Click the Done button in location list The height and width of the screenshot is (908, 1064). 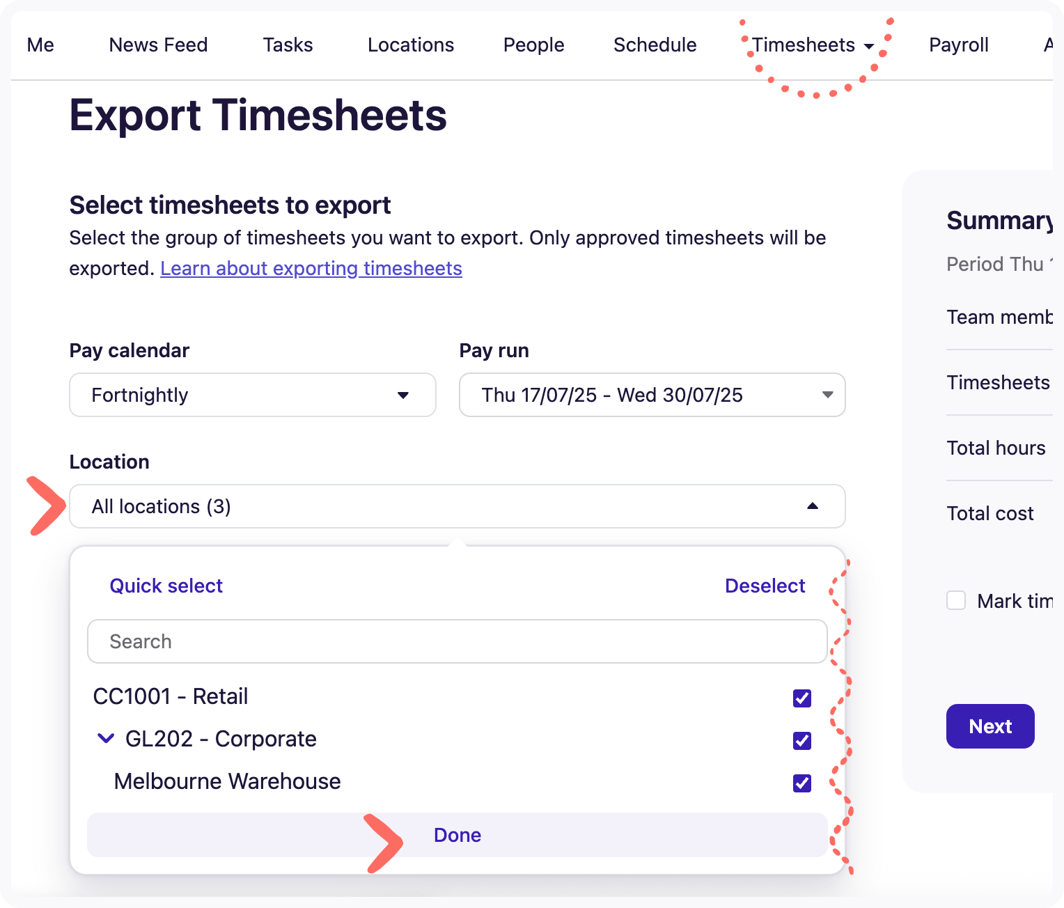coord(457,835)
